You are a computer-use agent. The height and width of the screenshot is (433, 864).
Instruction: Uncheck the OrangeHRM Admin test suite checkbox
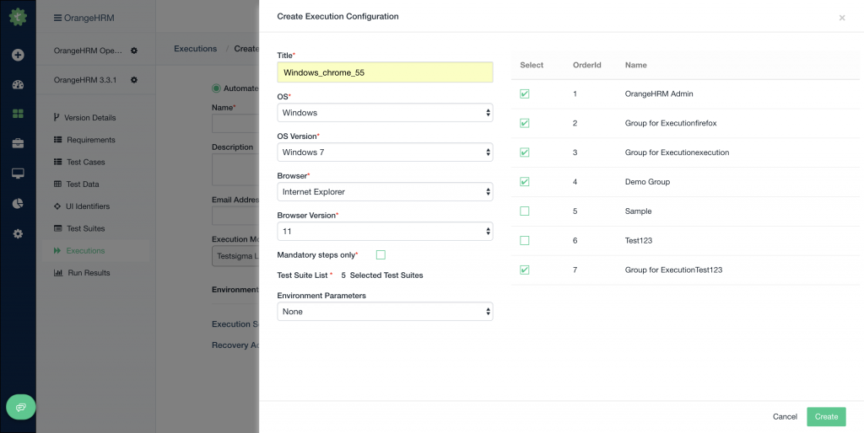[525, 94]
